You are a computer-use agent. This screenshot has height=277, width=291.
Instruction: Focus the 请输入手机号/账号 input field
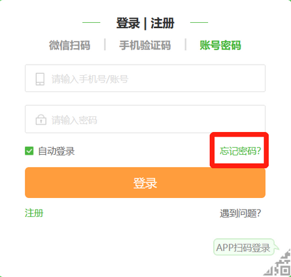pos(145,78)
